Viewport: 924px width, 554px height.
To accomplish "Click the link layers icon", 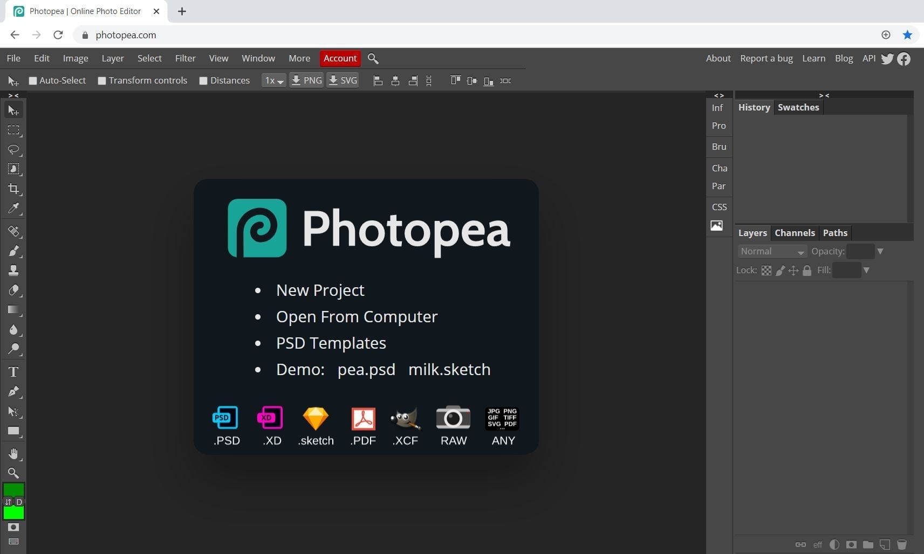I will (x=800, y=544).
